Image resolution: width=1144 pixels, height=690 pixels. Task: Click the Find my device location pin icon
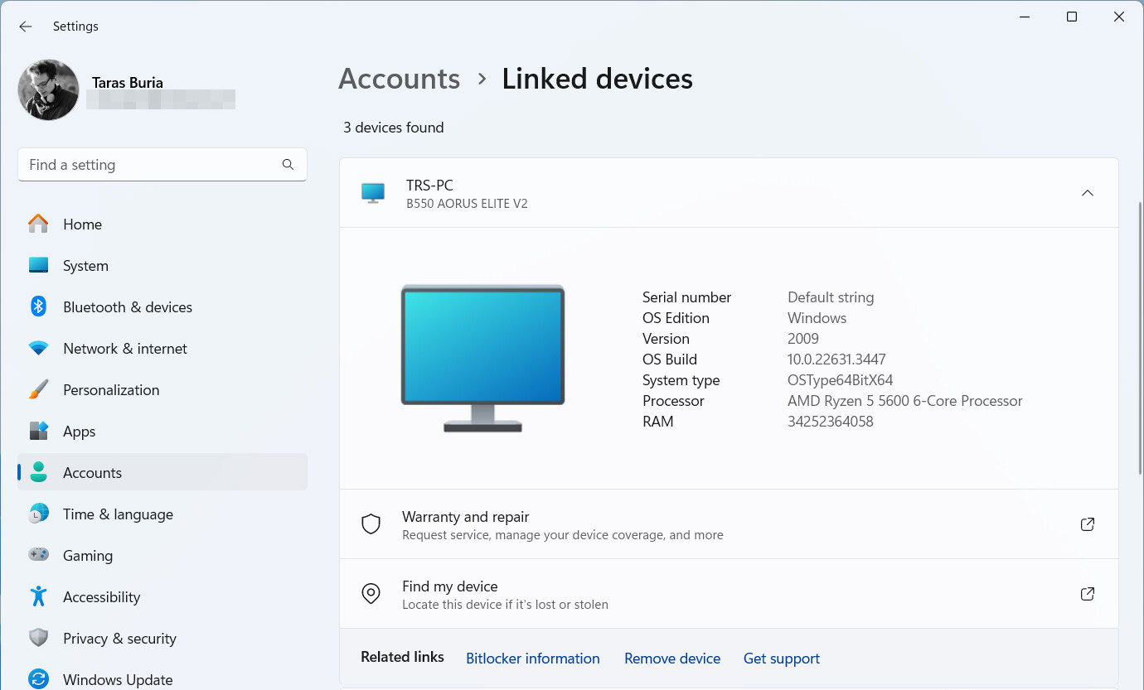pos(371,594)
